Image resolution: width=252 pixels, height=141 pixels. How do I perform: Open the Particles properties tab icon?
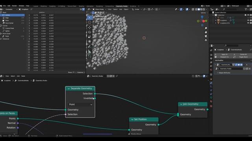pyautogui.click(x=211, y=87)
